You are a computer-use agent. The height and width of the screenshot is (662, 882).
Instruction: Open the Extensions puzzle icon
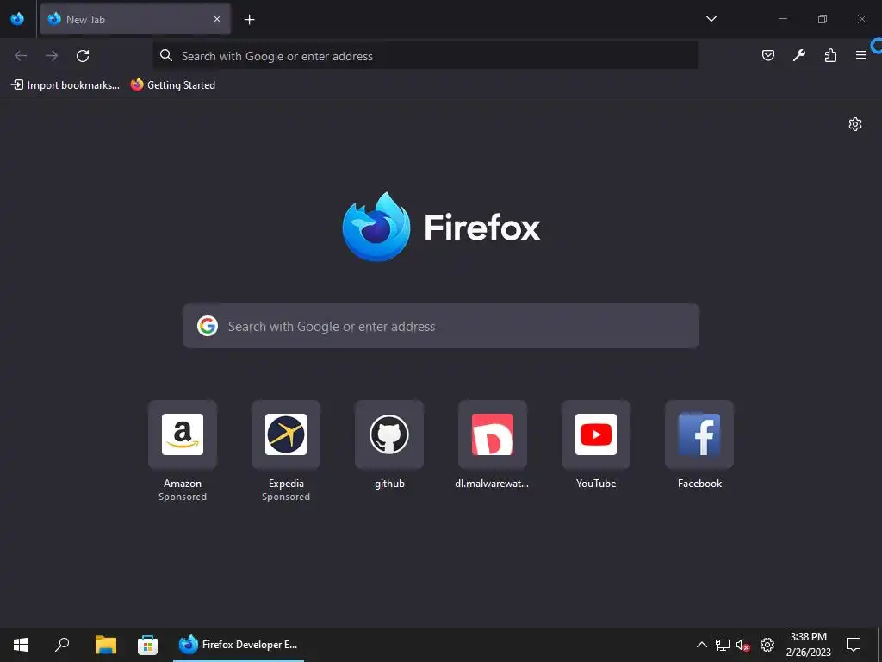tap(830, 55)
